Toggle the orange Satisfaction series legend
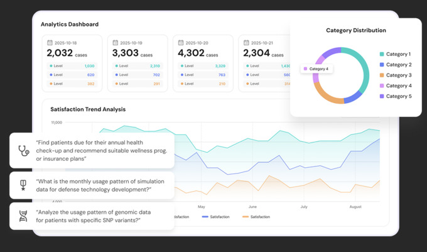The image size is (427, 252). pyautogui.click(x=256, y=217)
